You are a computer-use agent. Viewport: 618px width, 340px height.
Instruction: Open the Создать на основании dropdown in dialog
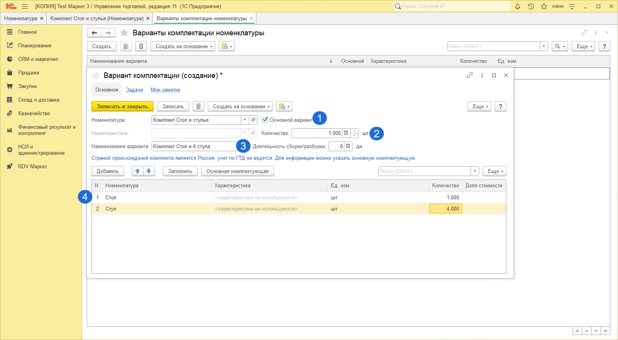pos(240,106)
